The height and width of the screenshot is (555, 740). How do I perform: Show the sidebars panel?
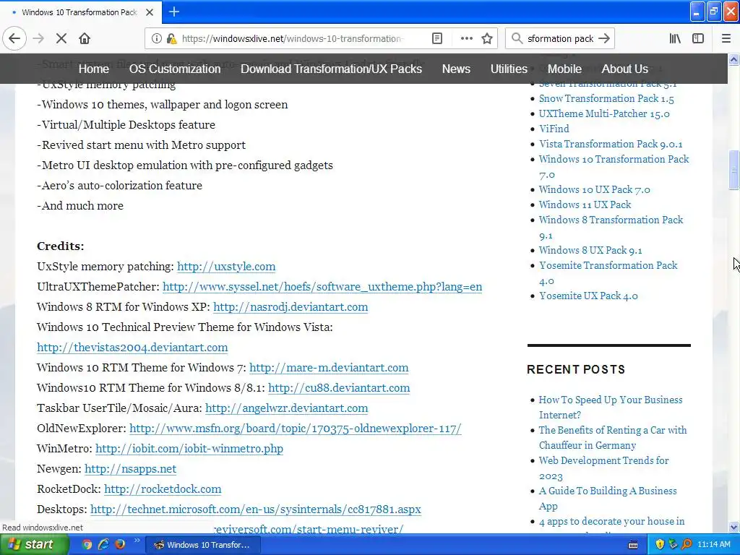698,38
